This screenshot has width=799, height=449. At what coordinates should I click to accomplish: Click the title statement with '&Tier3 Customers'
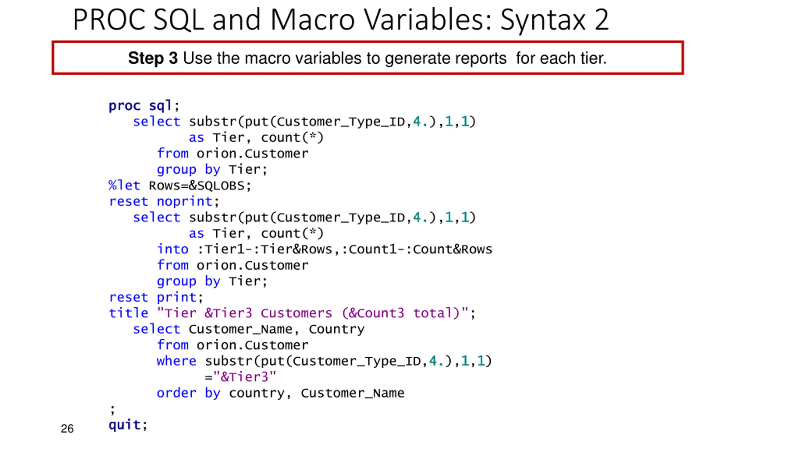click(x=292, y=313)
